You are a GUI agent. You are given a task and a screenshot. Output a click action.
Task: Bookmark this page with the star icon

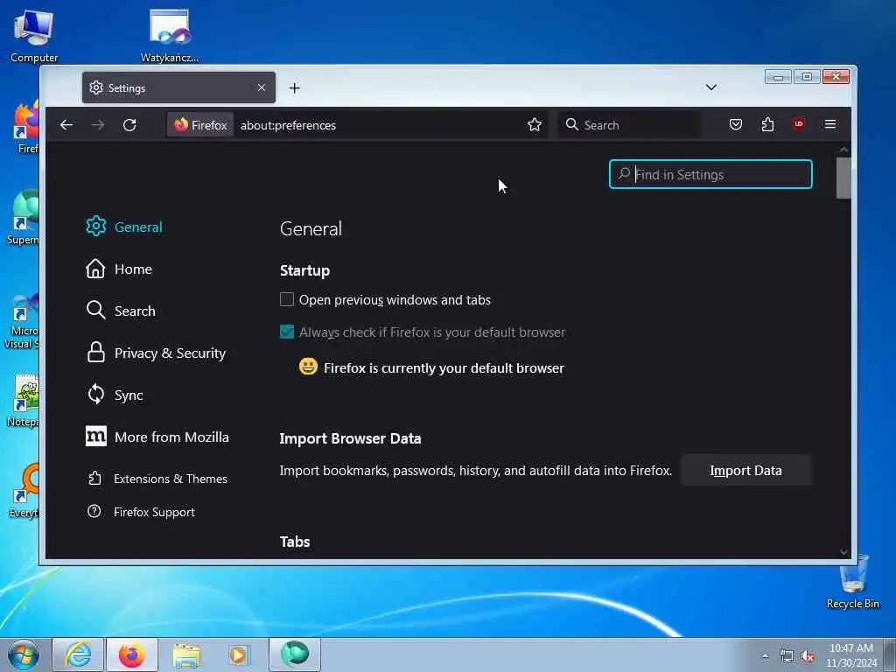(x=535, y=124)
